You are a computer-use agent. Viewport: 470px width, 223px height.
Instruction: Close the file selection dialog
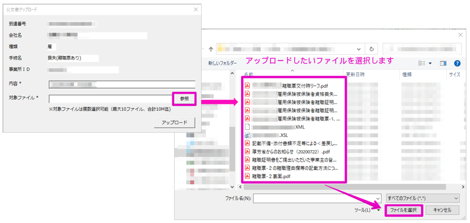pos(460,35)
